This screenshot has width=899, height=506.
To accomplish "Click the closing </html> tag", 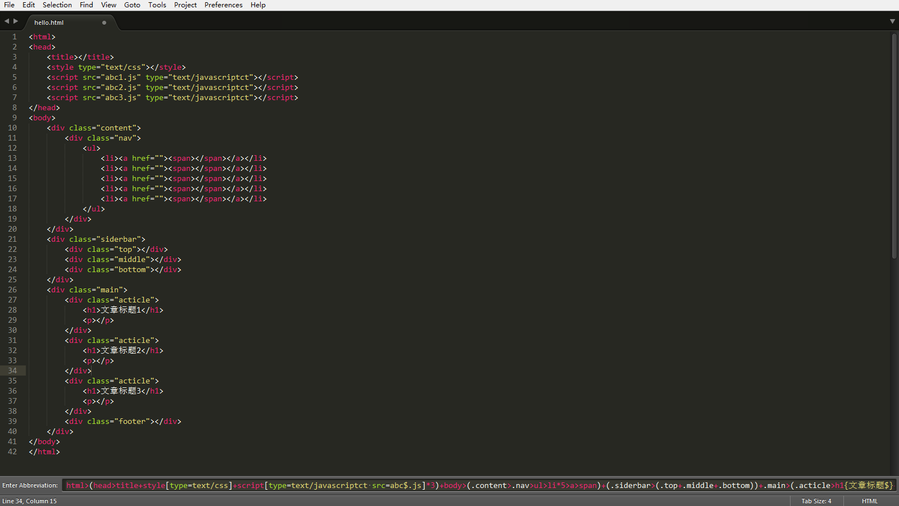I will (44, 451).
